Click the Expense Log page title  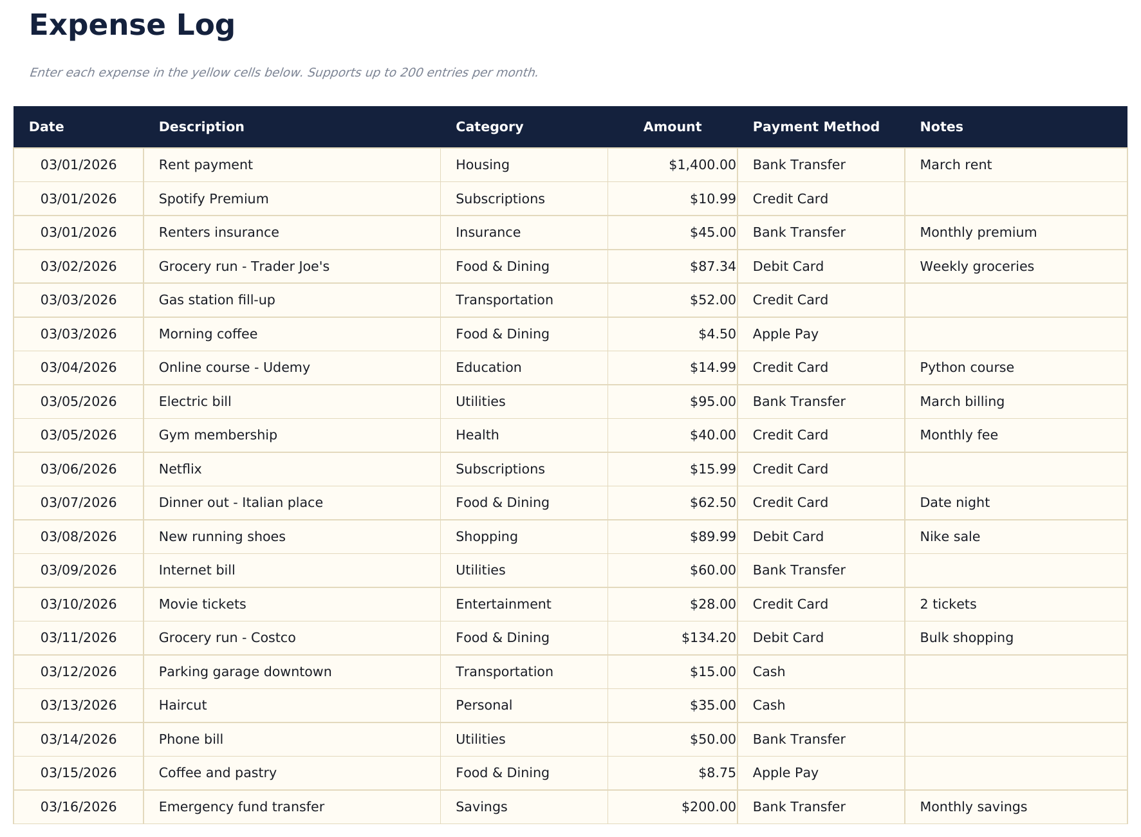131,26
